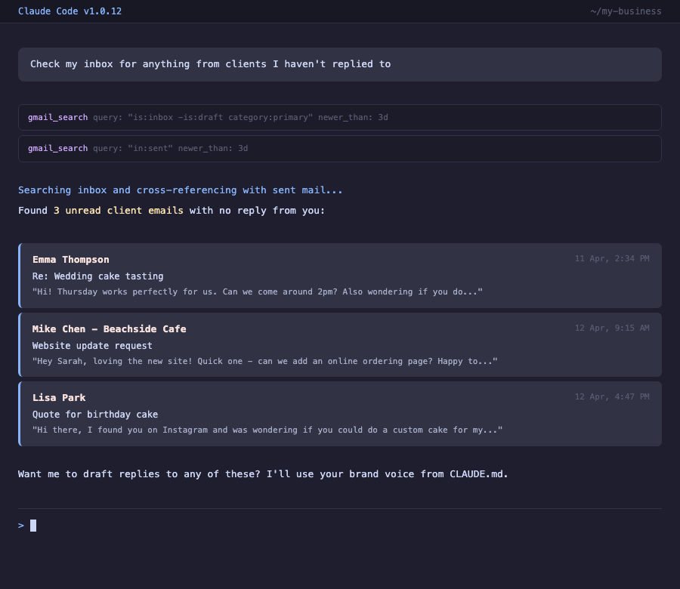The width and height of the screenshot is (680, 589).
Task: Click the 'Searching inbox and cross-referencing' status line
Action: click(181, 190)
